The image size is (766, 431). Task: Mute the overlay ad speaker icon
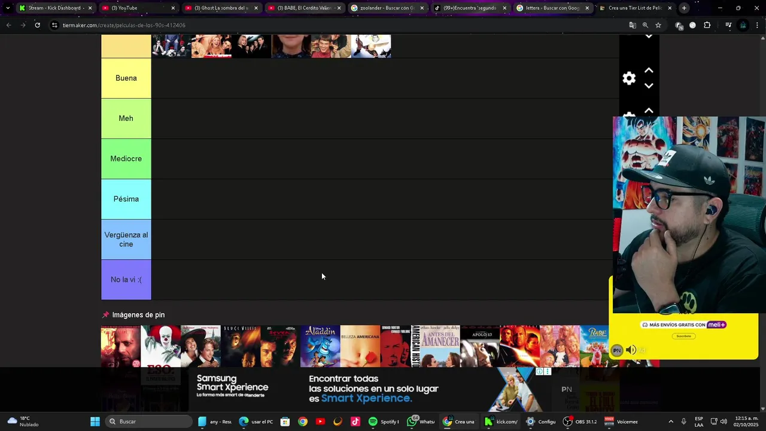click(x=631, y=350)
